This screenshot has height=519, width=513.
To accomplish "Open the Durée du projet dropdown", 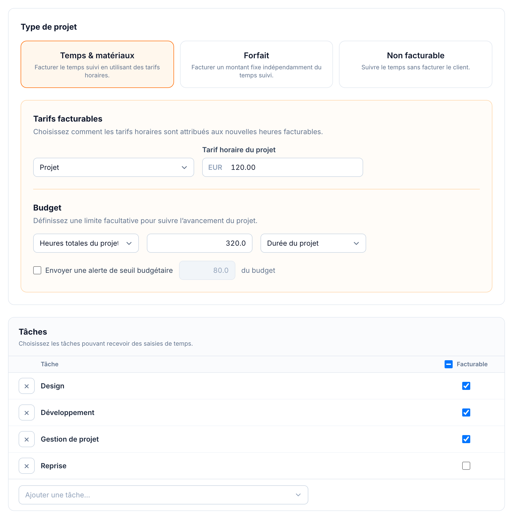I will (x=313, y=243).
